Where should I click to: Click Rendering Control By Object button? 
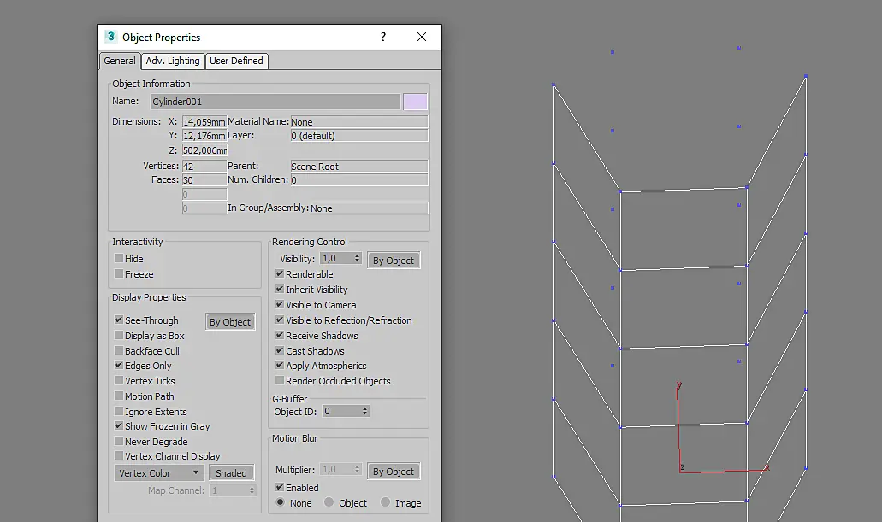click(x=394, y=261)
